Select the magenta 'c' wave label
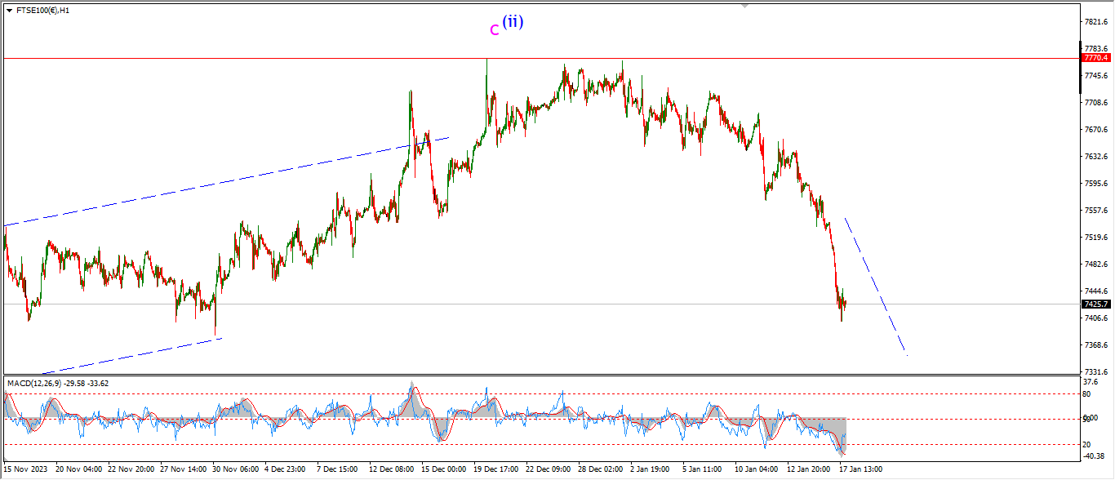 pos(494,30)
